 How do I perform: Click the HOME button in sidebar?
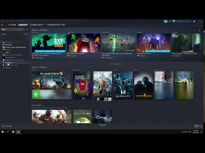(x=12, y=29)
